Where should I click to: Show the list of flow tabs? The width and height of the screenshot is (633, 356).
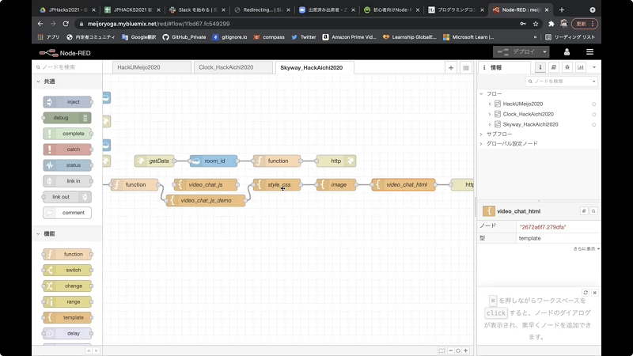(465, 68)
